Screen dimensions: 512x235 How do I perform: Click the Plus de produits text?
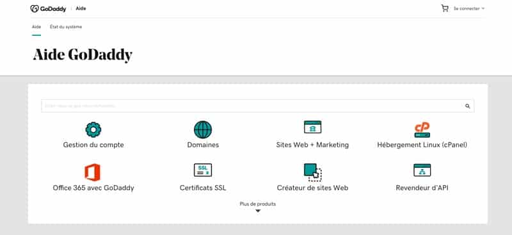point(258,204)
